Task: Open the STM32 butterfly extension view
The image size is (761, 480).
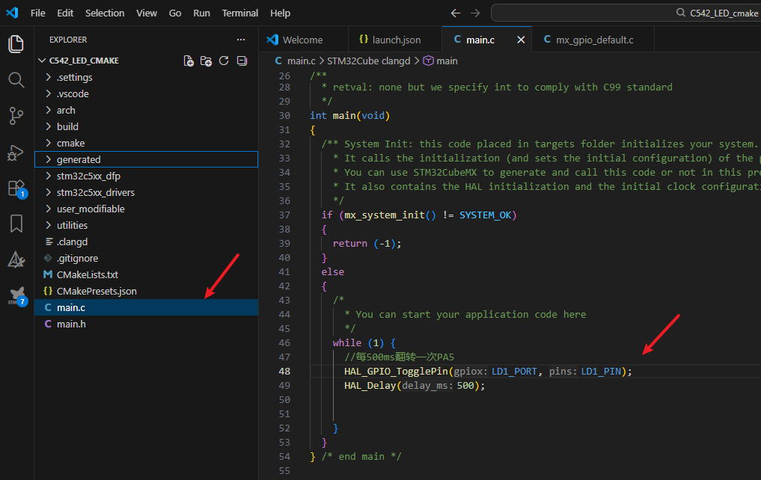Action: 17,295
